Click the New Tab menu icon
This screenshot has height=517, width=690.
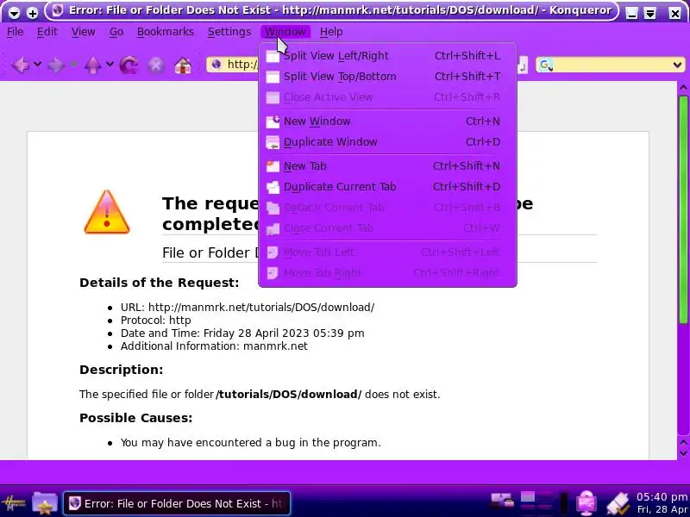click(273, 166)
